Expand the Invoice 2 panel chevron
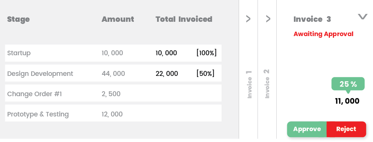373x142 pixels. click(x=268, y=19)
